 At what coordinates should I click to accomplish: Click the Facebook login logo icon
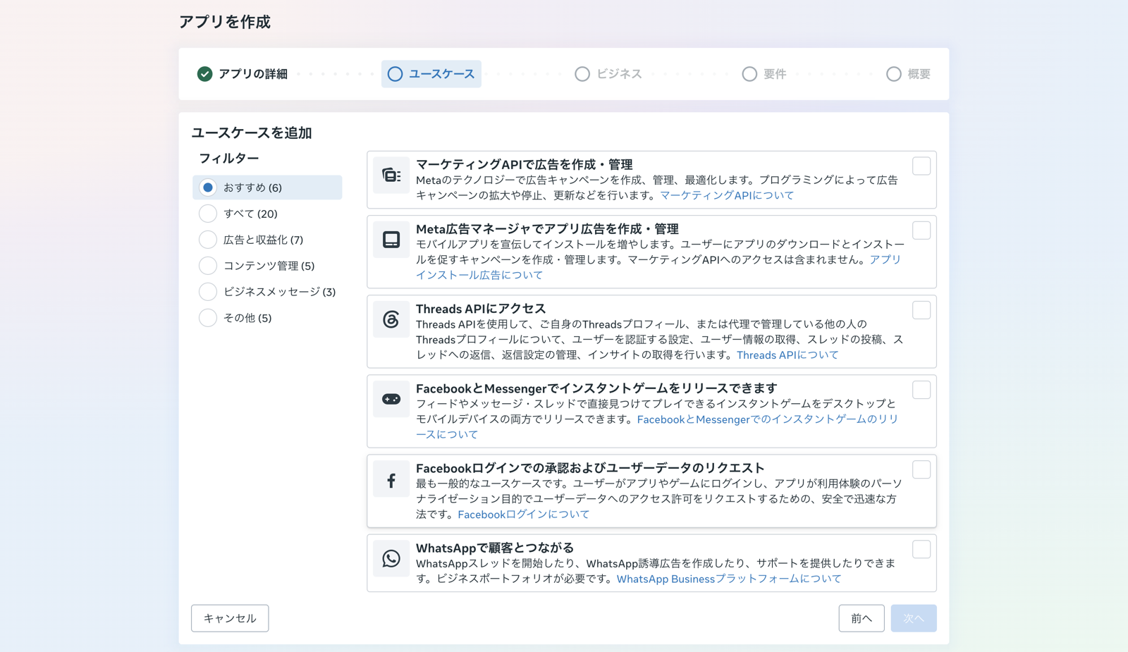[x=391, y=479]
